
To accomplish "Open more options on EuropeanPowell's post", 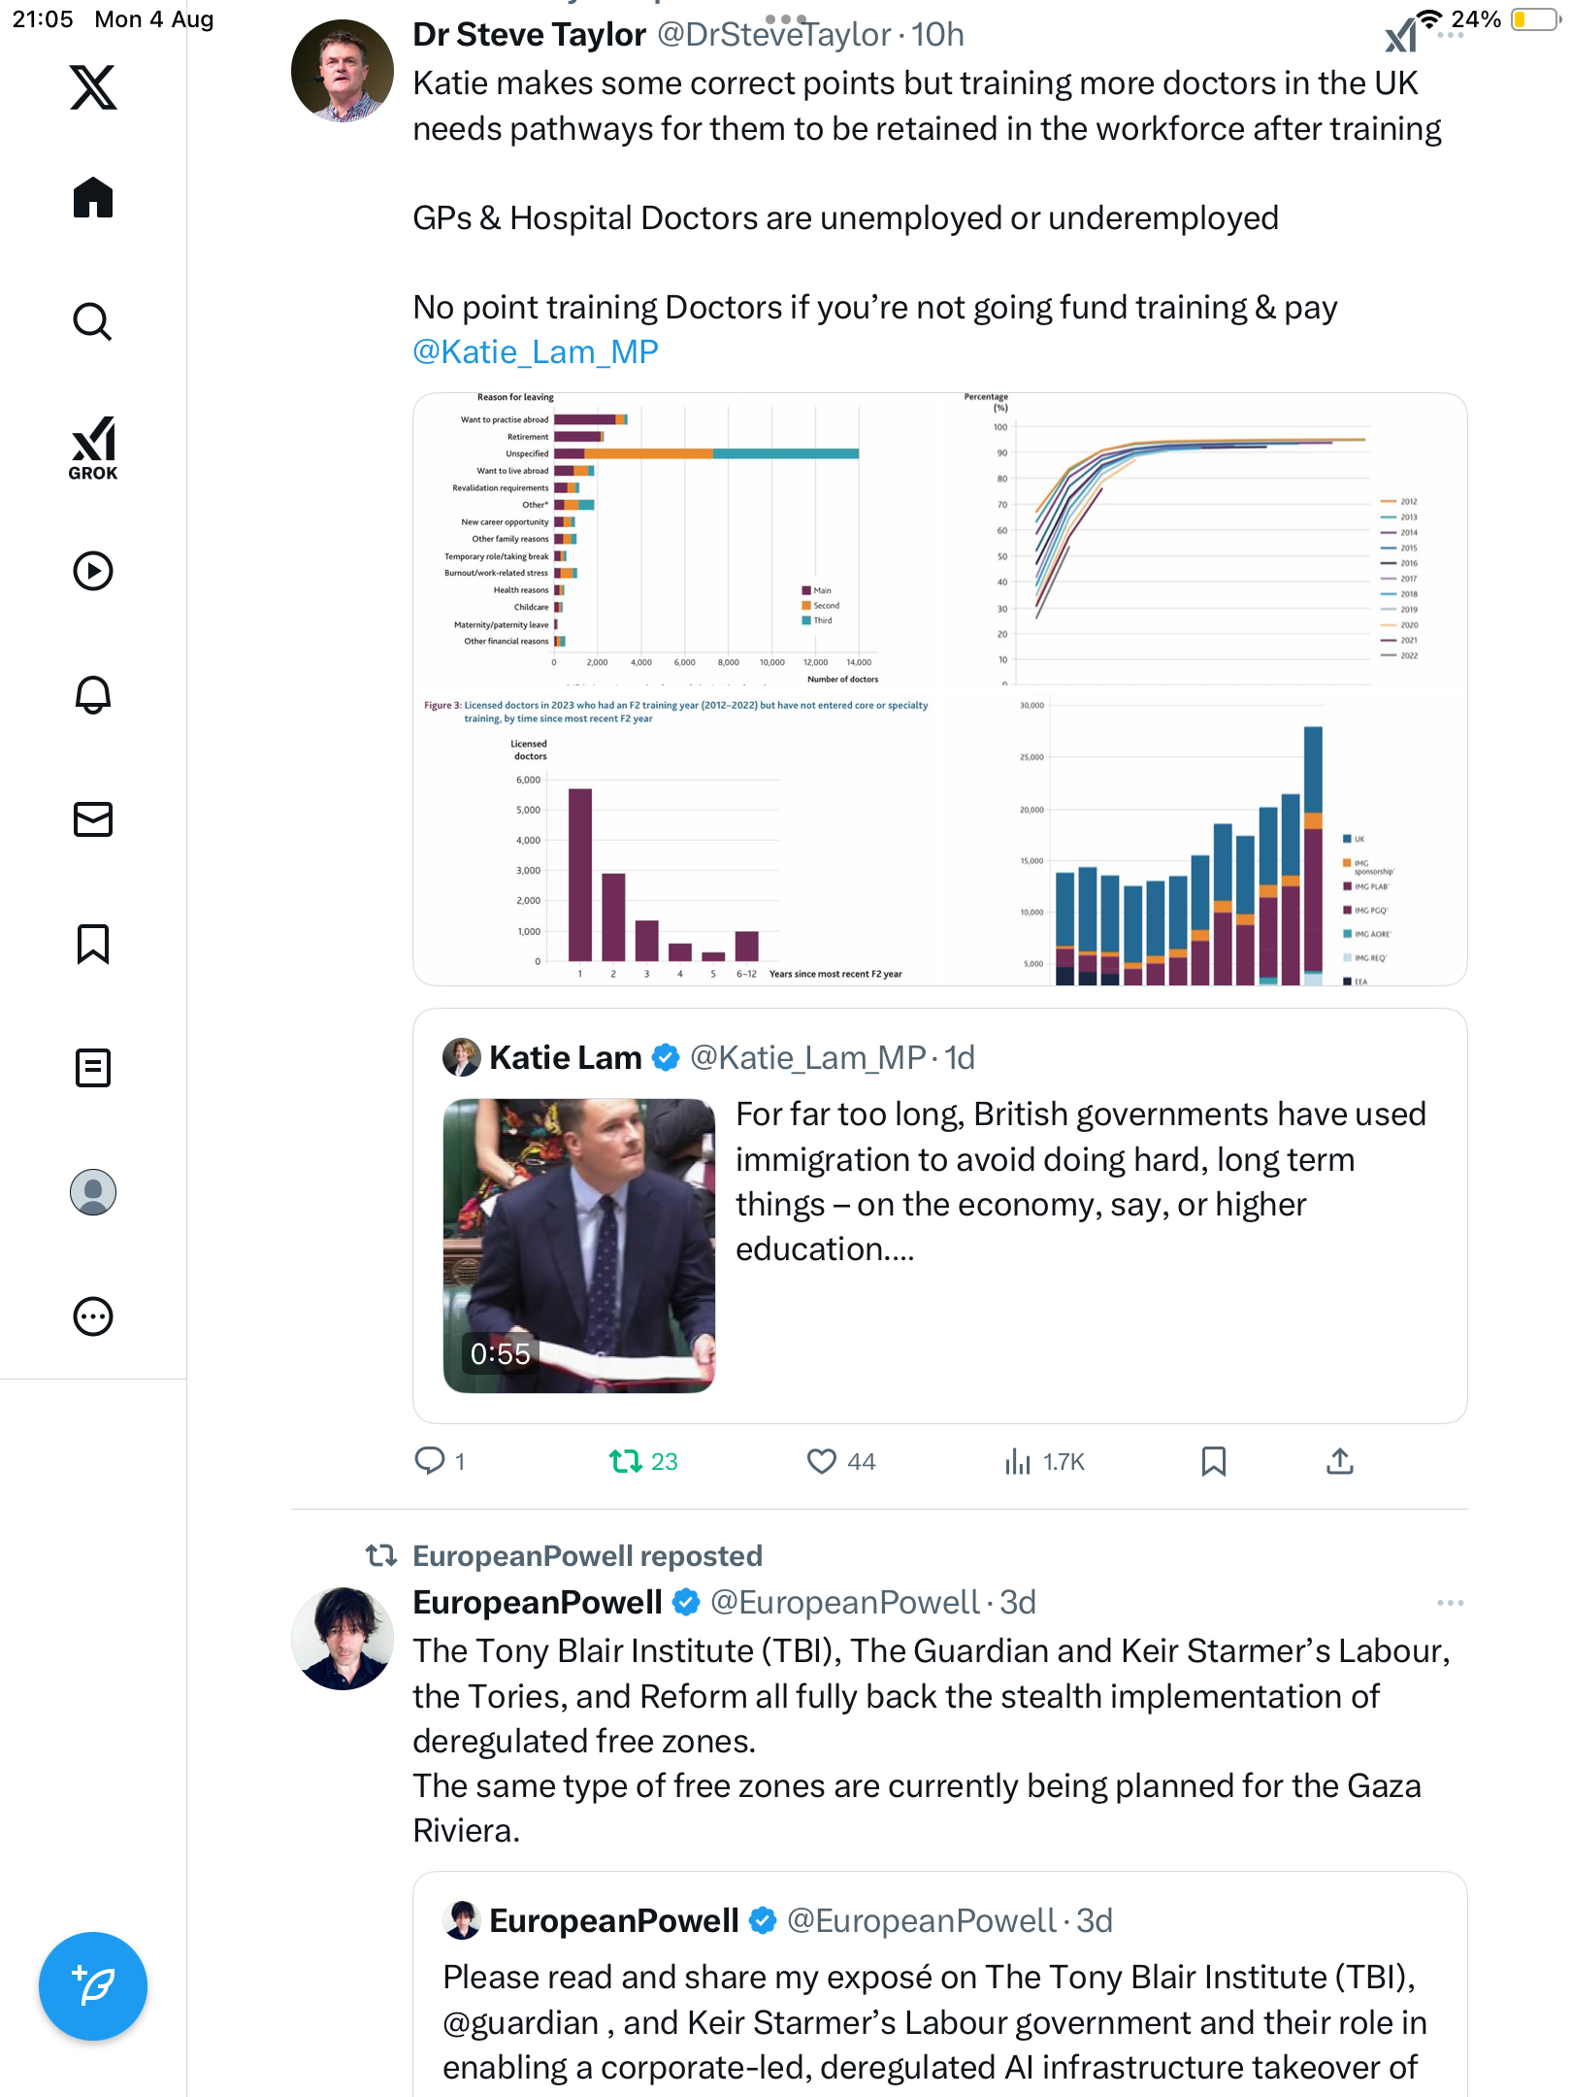I will 1450,1603.
